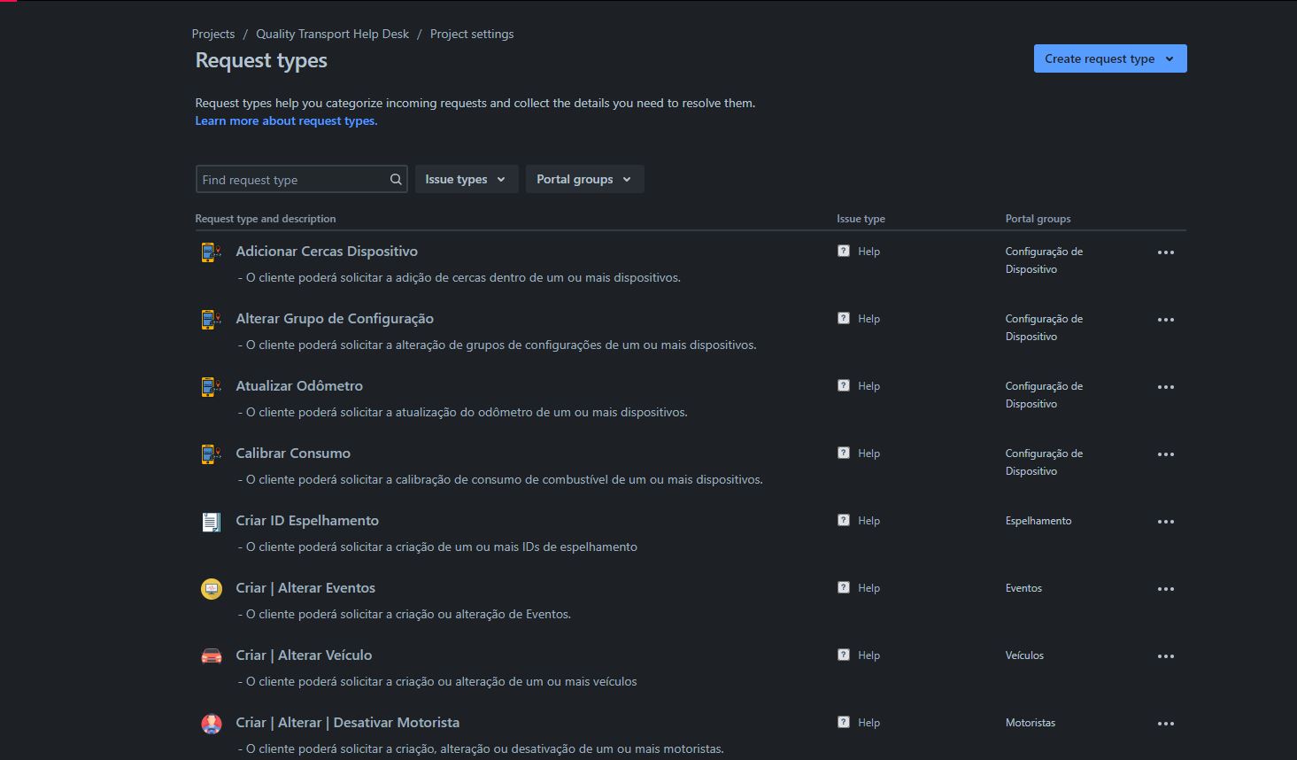1297x760 pixels.
Task: Open the Project settings breadcrumb
Action: pos(472,34)
